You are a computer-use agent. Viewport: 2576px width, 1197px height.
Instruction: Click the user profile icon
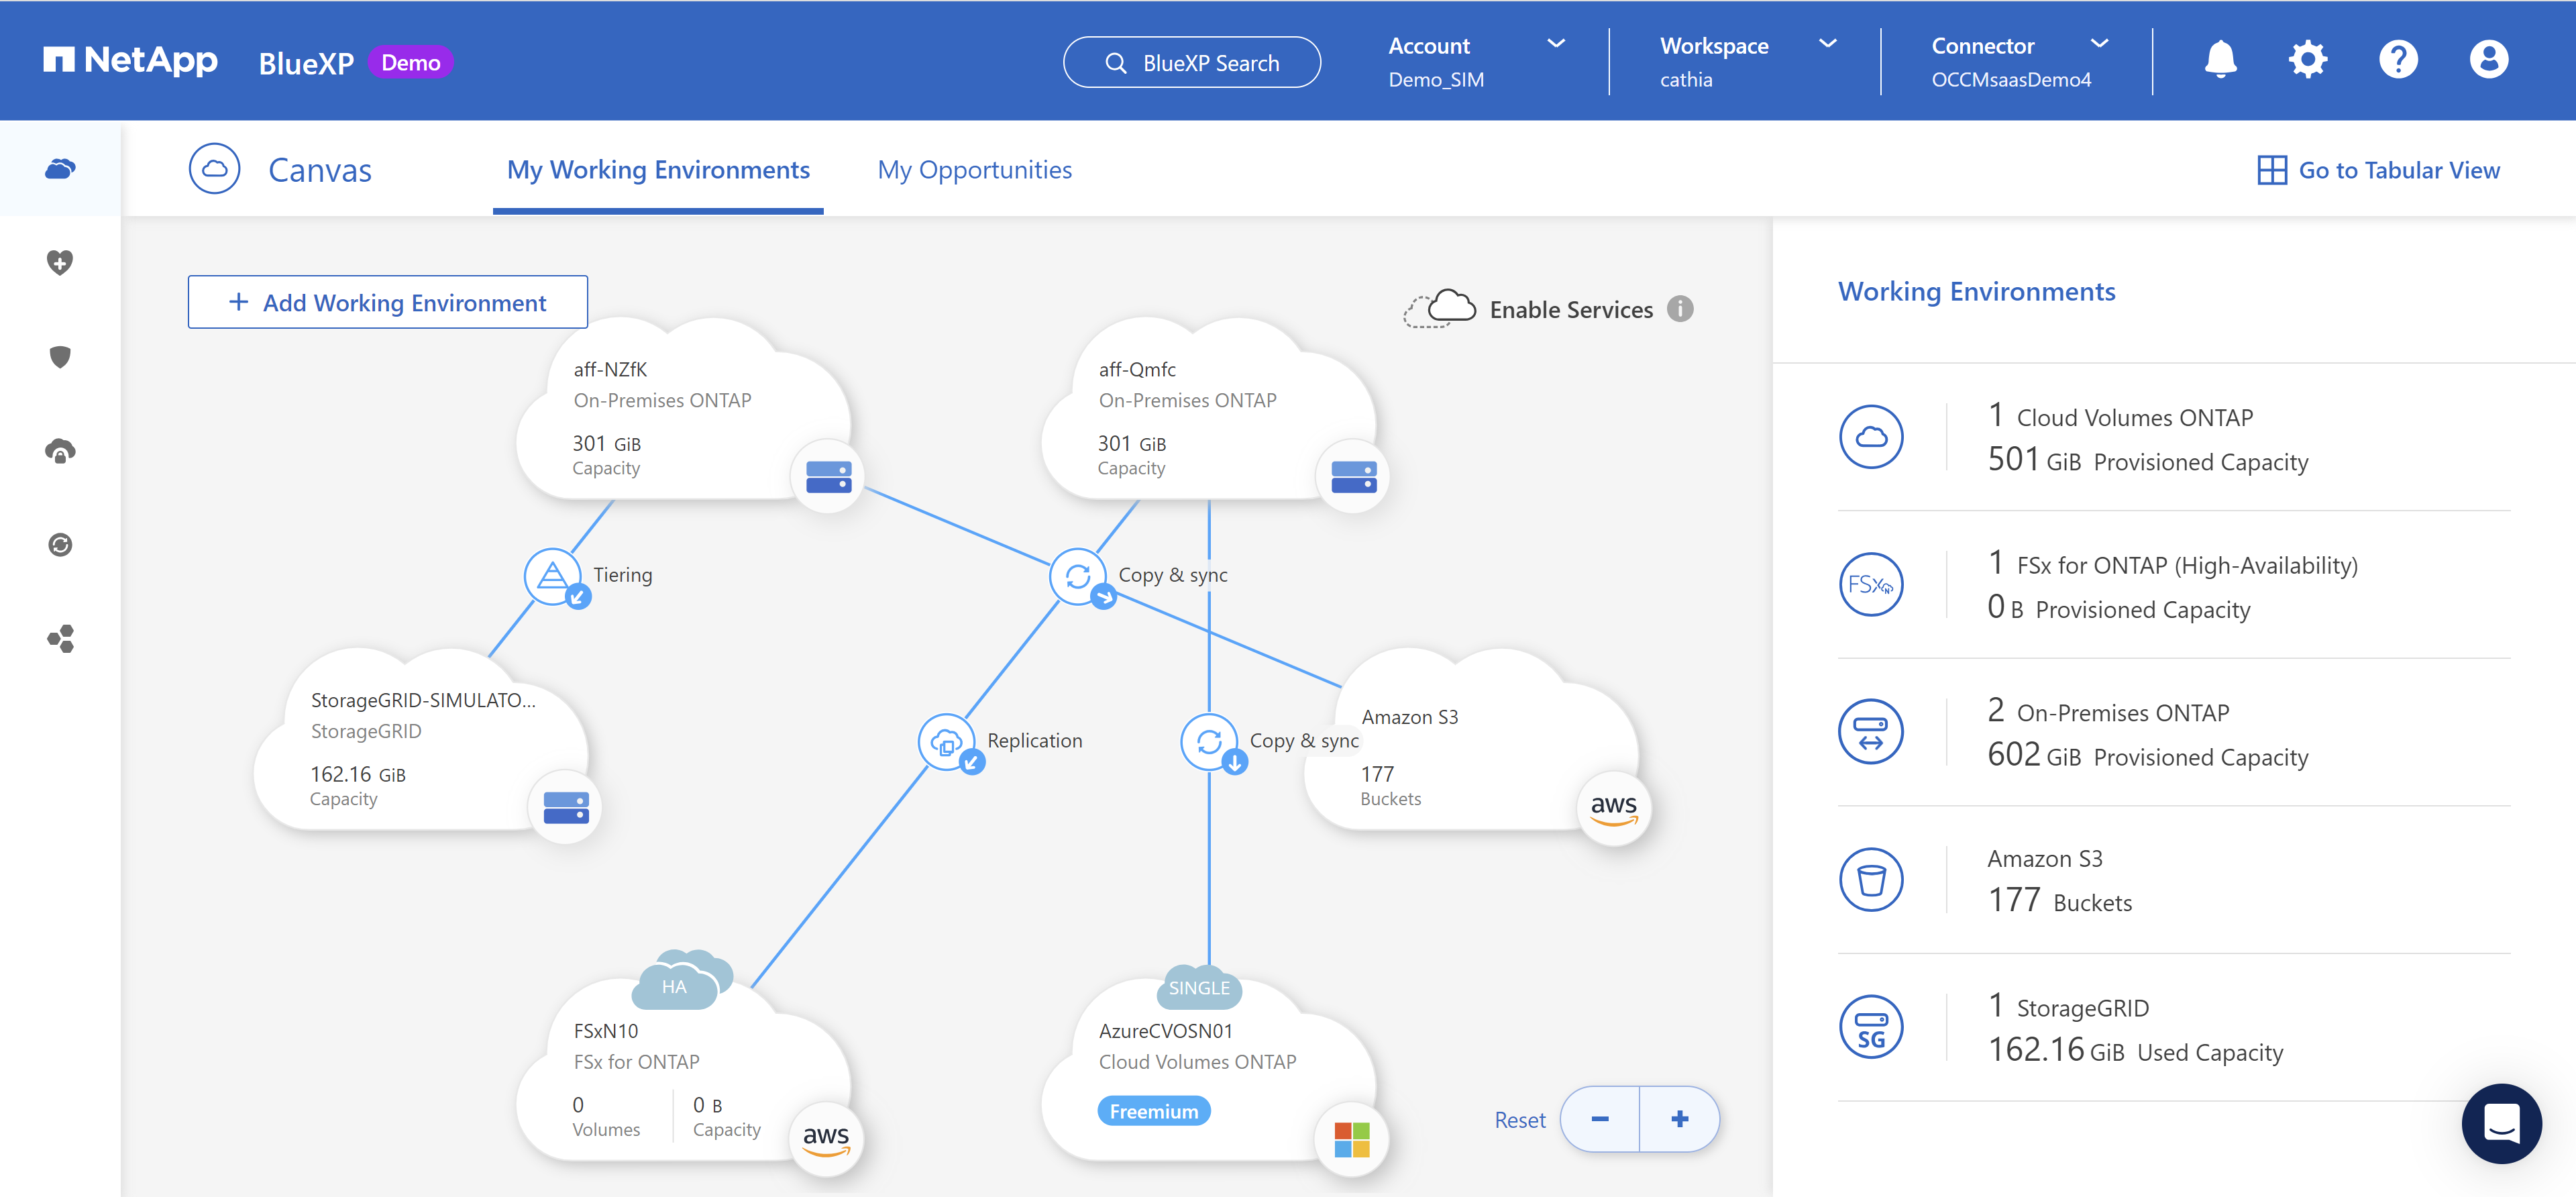tap(2488, 60)
